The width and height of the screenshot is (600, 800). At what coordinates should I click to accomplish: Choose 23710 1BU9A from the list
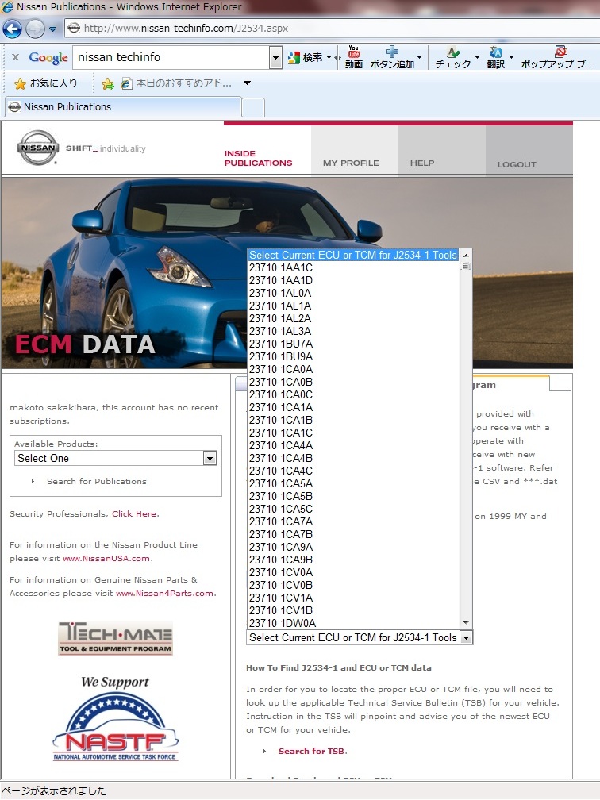point(353,356)
